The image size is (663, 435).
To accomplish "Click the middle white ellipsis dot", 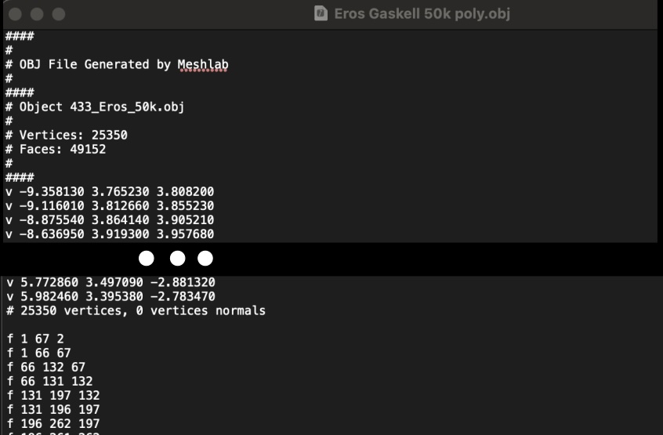I will pyautogui.click(x=177, y=258).
